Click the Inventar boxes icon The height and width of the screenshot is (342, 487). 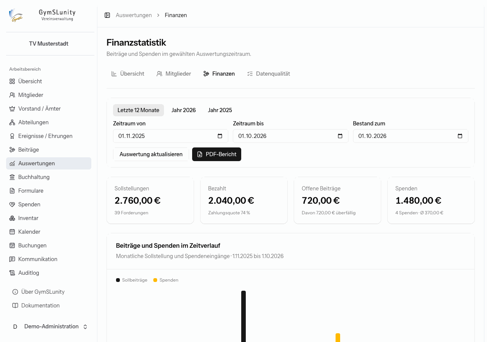pyautogui.click(x=12, y=218)
